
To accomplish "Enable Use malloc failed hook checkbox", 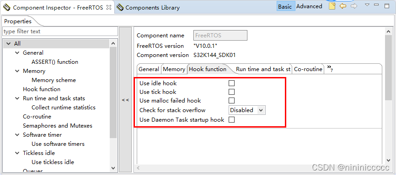I will [x=231, y=100].
